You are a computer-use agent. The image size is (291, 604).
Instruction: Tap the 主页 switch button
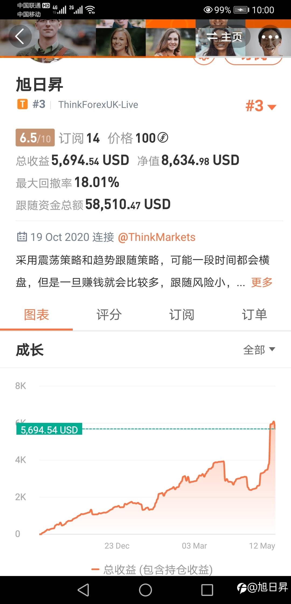224,37
